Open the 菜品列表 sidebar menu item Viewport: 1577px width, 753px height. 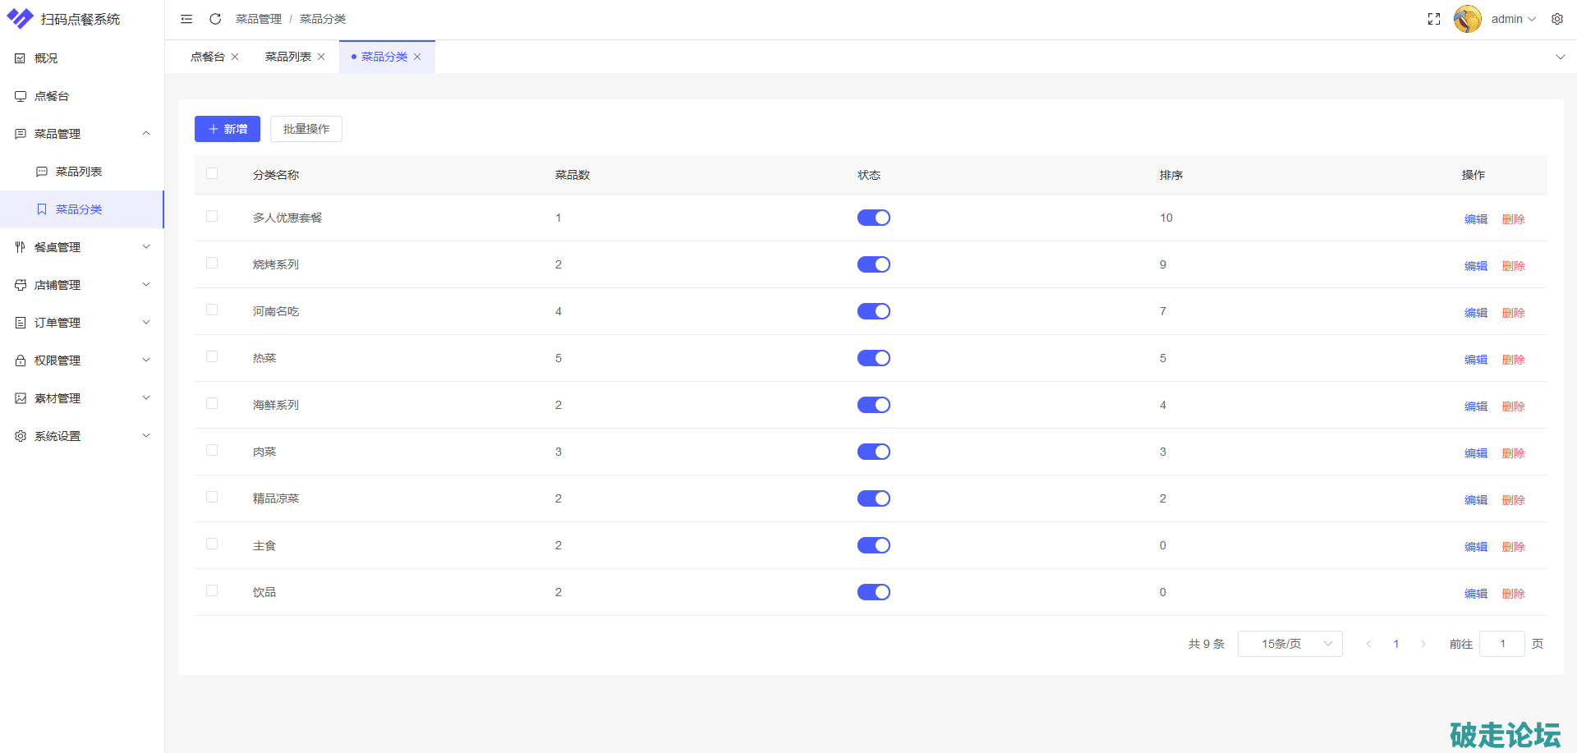pyautogui.click(x=79, y=172)
